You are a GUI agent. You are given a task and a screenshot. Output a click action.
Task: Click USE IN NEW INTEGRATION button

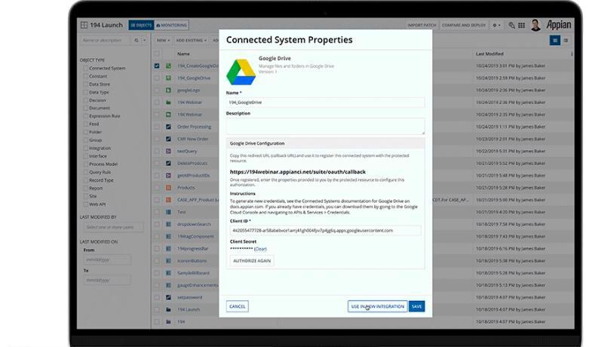(x=378, y=306)
